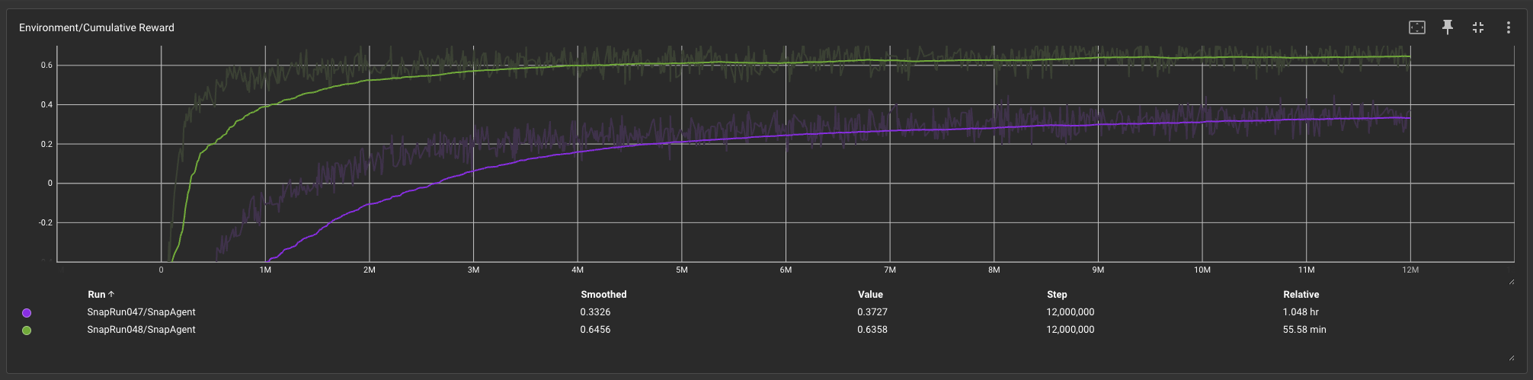This screenshot has height=380, width=1533.
Task: Click the 0.3326 smoothed value cell
Action: pos(595,312)
